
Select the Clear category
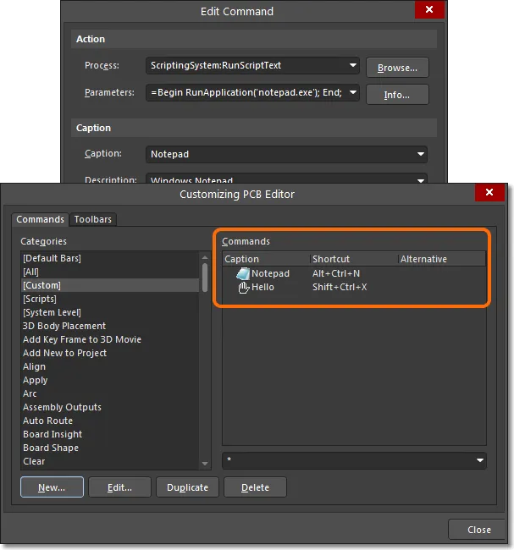tap(110, 462)
